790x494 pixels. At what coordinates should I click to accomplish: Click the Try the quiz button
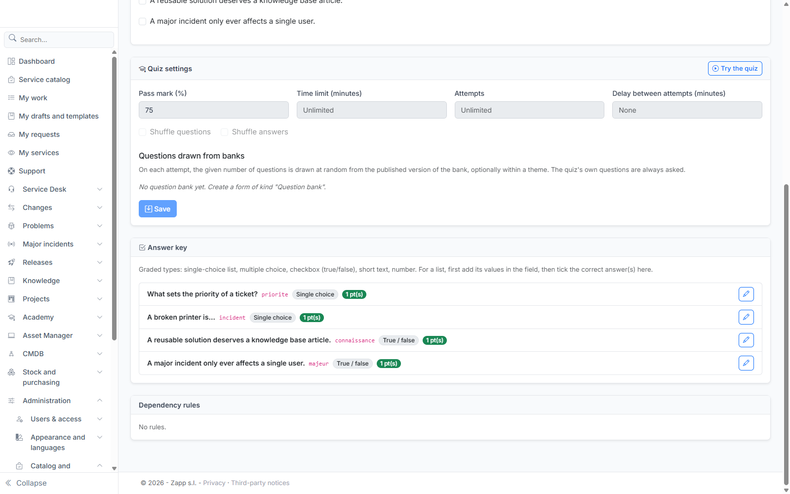(x=735, y=69)
